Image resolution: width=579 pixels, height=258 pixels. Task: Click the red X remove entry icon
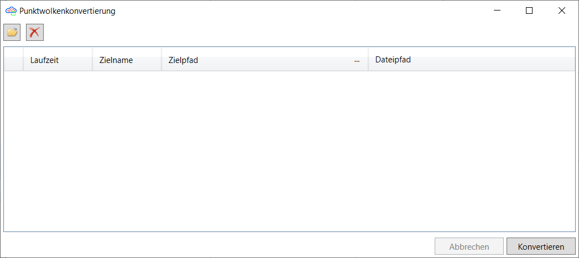click(x=34, y=32)
